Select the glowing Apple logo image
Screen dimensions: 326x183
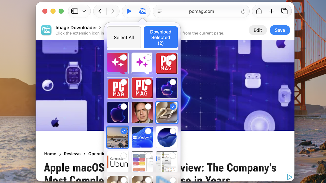118,112
